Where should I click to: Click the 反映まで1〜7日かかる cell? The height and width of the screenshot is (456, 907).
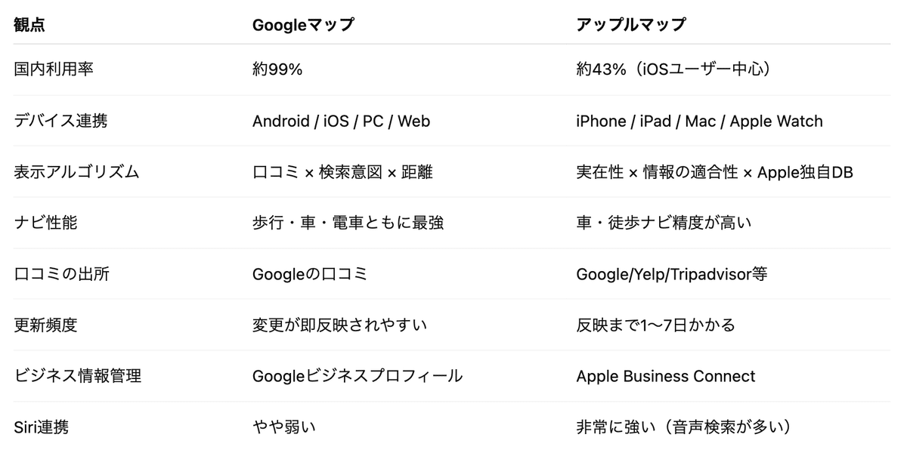coord(655,325)
